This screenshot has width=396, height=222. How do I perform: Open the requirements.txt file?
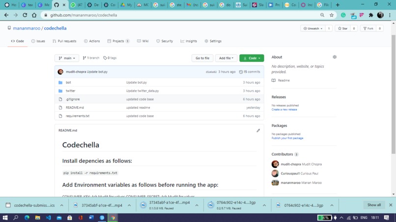[x=78, y=116]
